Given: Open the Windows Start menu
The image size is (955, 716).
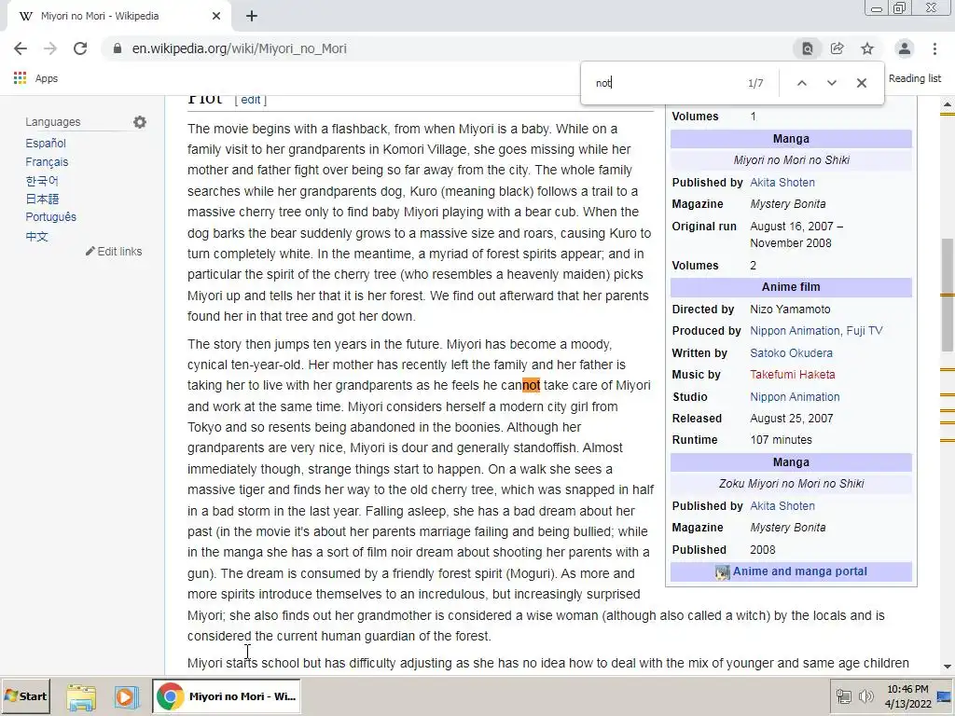Looking at the screenshot, I should 25,695.
